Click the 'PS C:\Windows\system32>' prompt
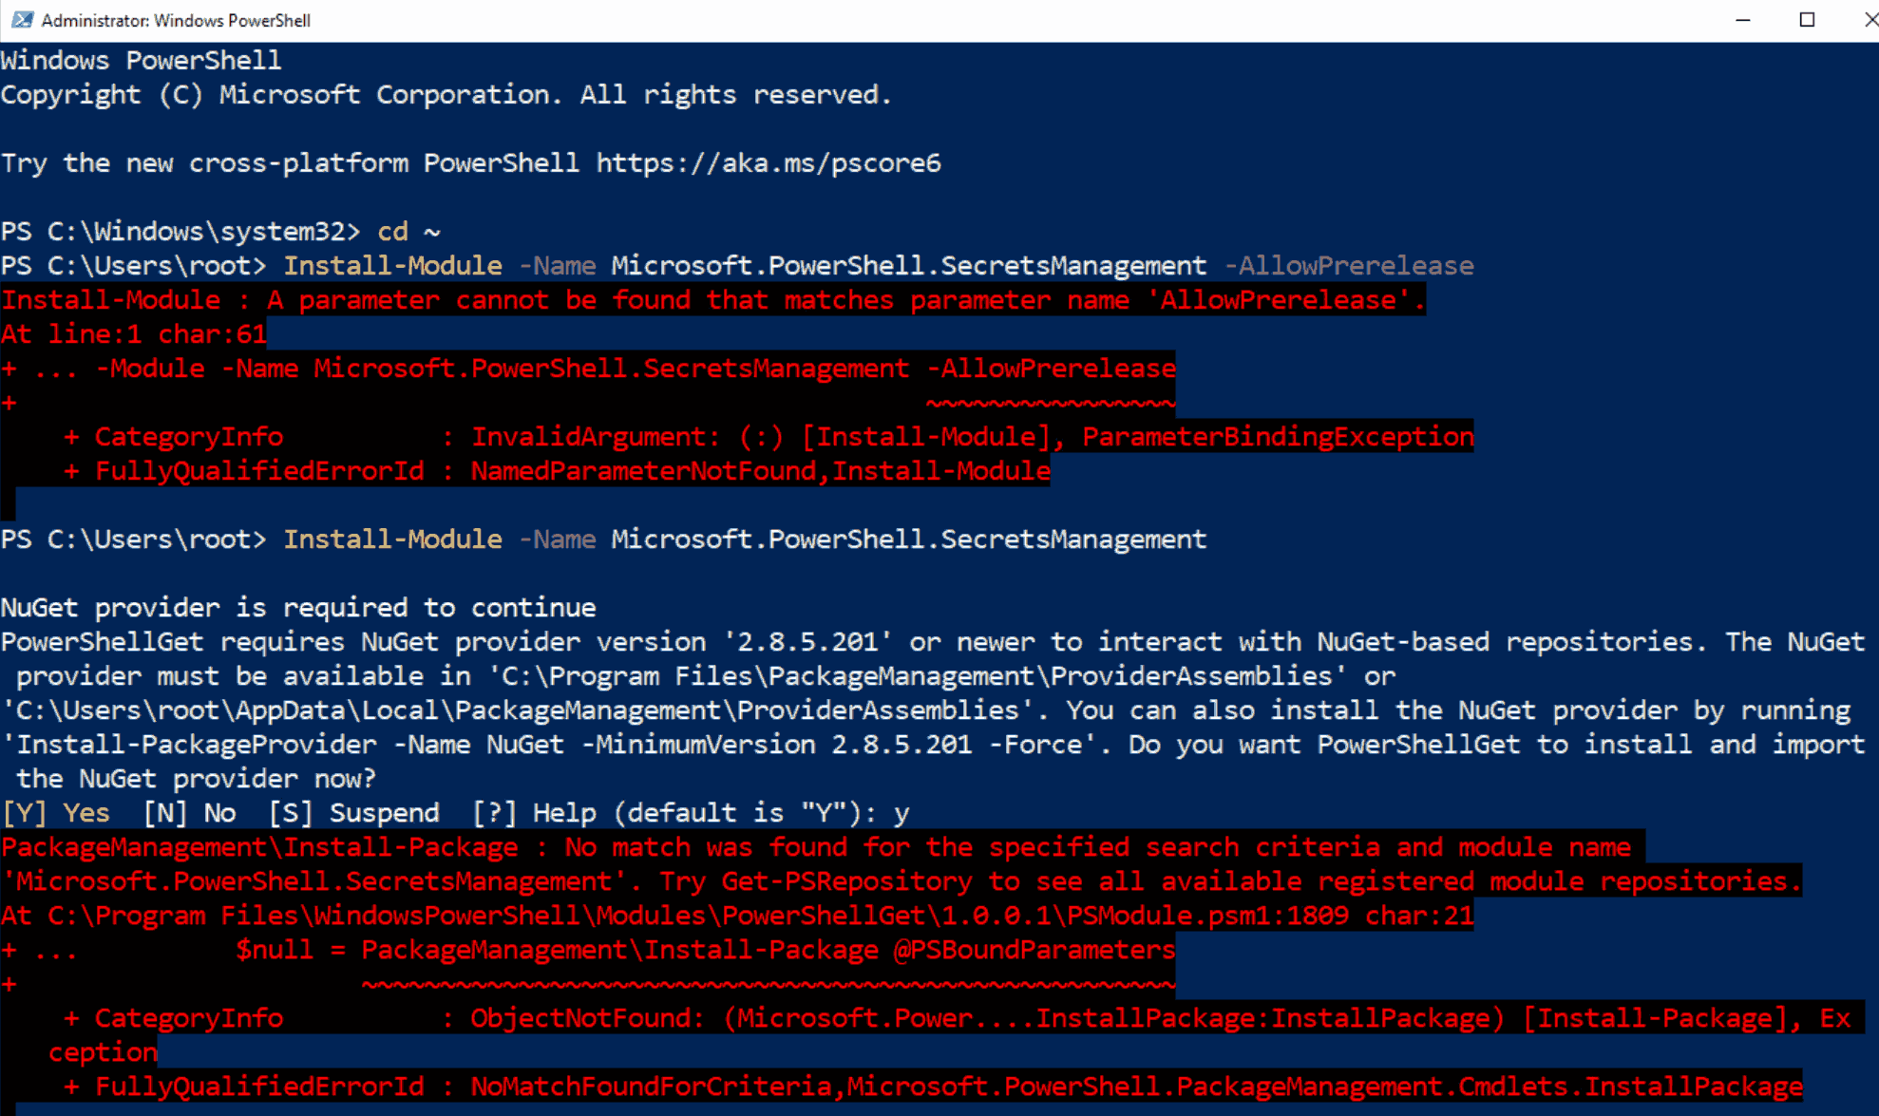This screenshot has height=1116, width=1879. click(180, 232)
